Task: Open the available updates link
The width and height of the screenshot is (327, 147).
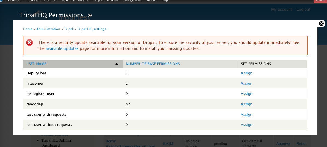Action: 62,48
